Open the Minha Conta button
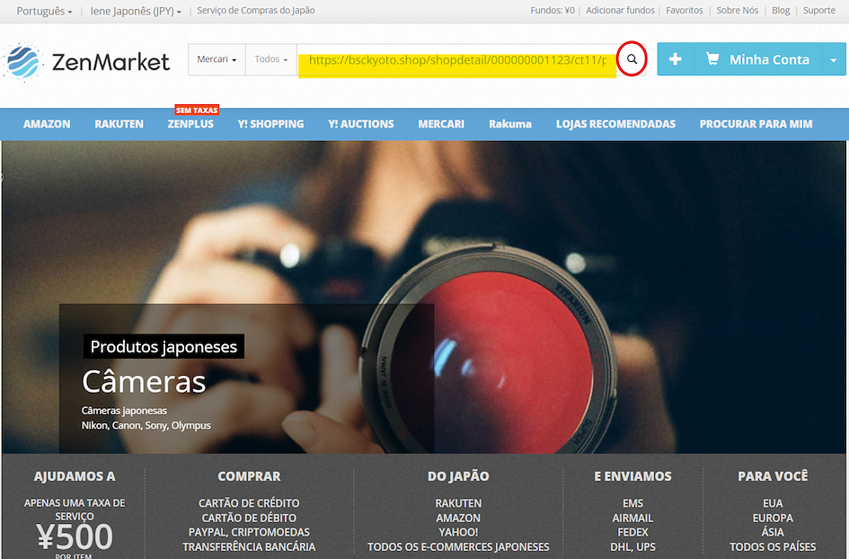The width and height of the screenshot is (849, 559). point(758,59)
